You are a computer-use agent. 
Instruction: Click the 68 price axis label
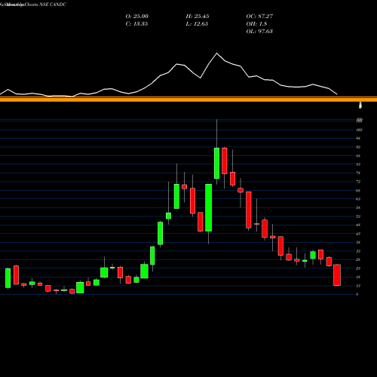pyautogui.click(x=358, y=191)
